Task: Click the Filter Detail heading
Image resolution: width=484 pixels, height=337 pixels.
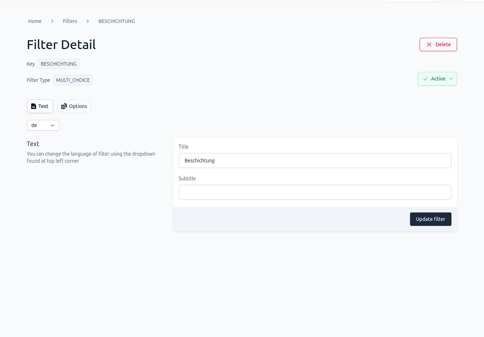Action: point(61,45)
